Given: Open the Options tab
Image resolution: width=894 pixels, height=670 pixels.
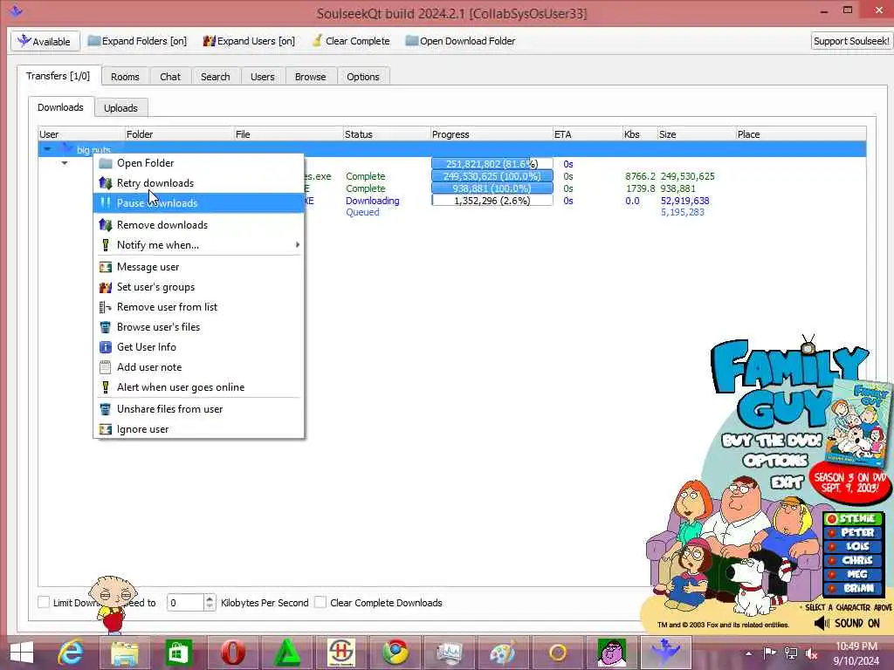Looking at the screenshot, I should click(x=362, y=77).
